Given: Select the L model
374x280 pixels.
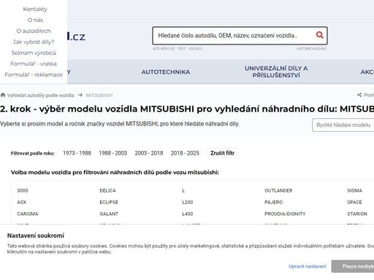Looking at the screenshot, I should (x=183, y=190).
